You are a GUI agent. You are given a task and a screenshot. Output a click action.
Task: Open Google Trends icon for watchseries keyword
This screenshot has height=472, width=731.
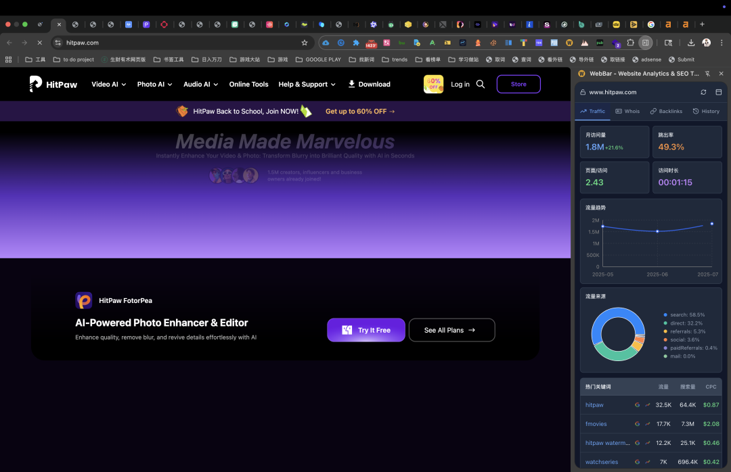648,463
